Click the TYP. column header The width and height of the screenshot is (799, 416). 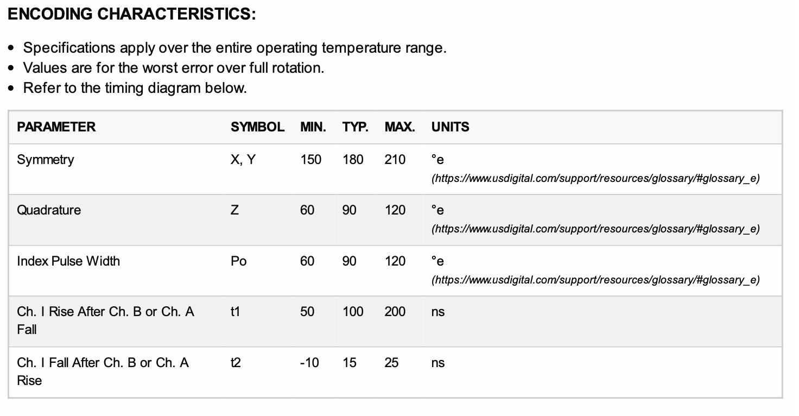(x=356, y=127)
